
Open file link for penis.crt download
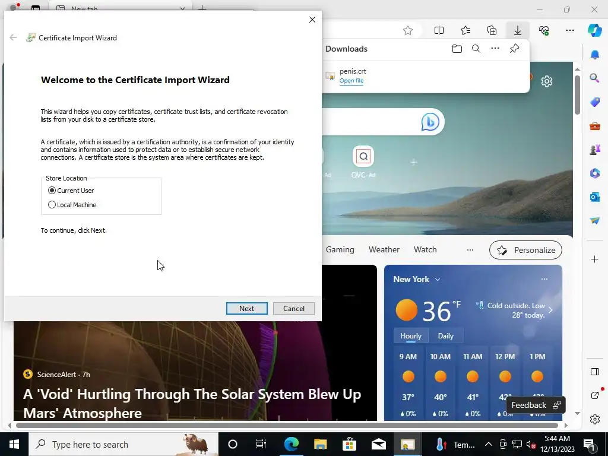[351, 81]
